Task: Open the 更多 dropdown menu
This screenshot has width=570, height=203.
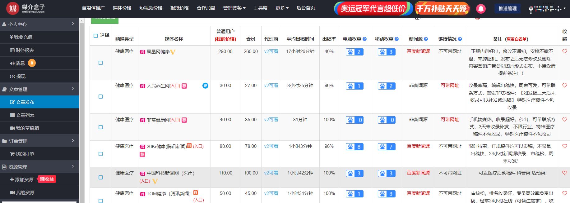Action: [282, 8]
